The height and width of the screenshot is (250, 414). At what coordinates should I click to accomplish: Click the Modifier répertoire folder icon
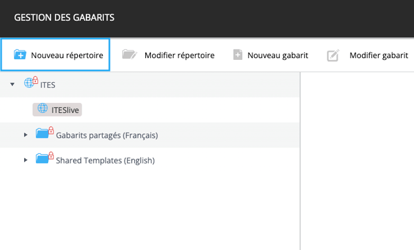(x=129, y=55)
